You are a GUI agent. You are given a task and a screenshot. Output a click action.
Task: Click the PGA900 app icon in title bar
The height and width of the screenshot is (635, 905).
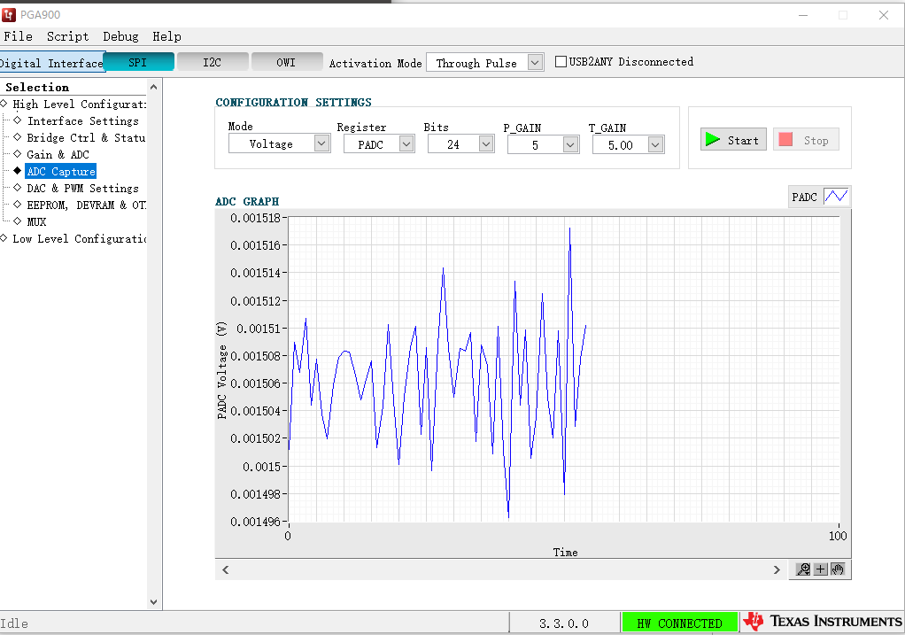click(9, 14)
